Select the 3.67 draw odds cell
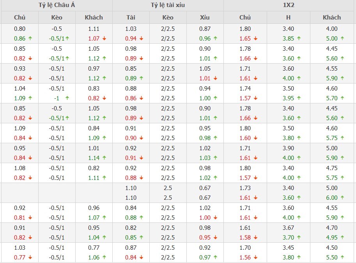The height and width of the screenshot is (263, 356). pos(289,228)
